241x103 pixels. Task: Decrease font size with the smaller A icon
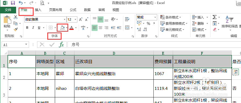tap(87, 20)
